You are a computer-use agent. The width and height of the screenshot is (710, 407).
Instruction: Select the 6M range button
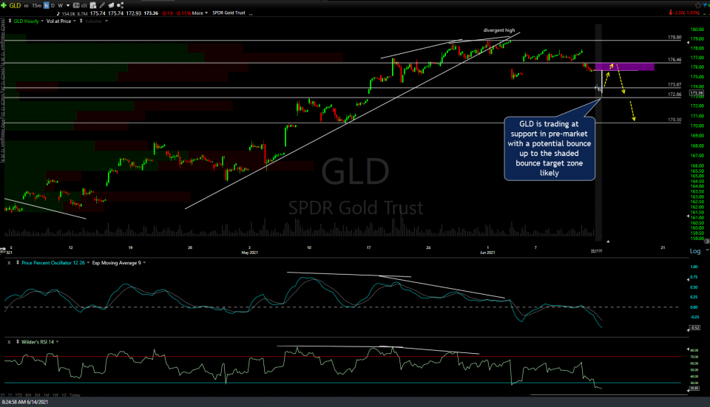[28, 395]
